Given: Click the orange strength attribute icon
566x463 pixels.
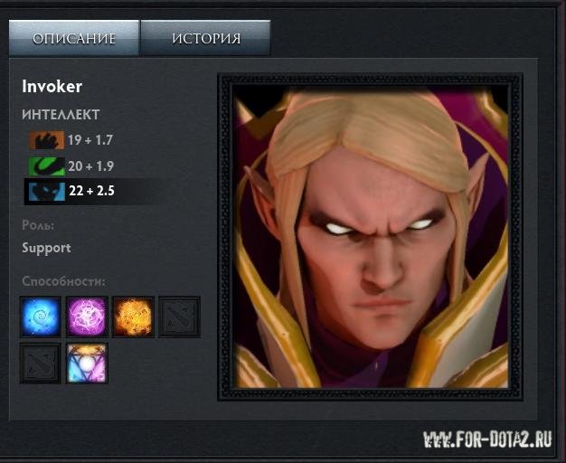Looking at the screenshot, I should [47, 140].
